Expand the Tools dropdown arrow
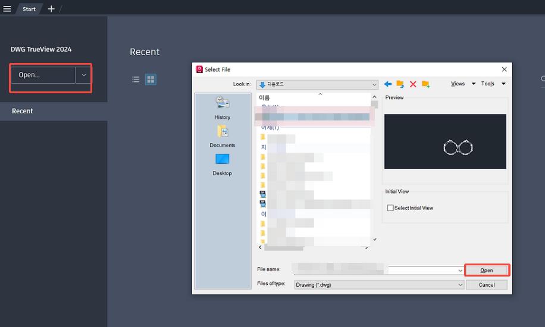The width and height of the screenshot is (545, 327). point(503,84)
